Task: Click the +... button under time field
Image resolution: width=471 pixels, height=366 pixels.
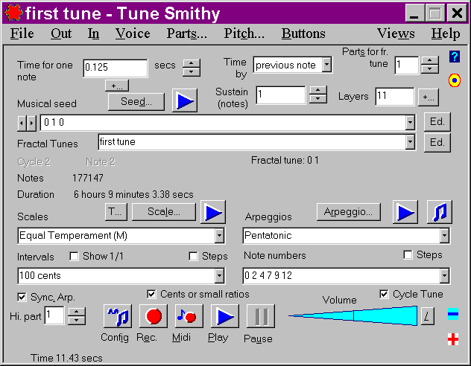Action: coord(117,86)
